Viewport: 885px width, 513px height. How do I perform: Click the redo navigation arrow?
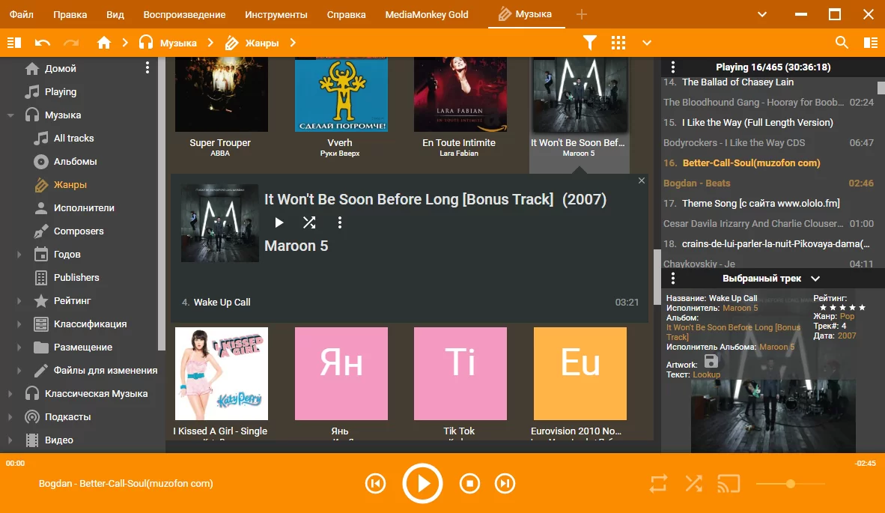coord(71,43)
